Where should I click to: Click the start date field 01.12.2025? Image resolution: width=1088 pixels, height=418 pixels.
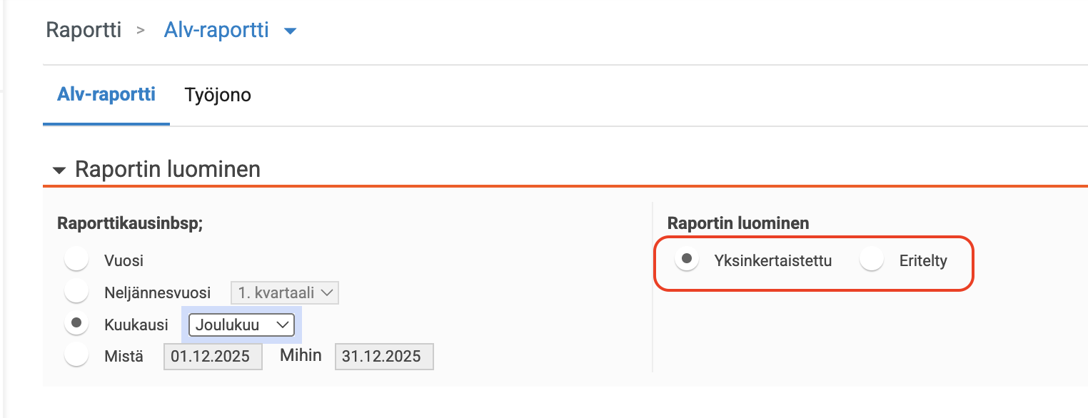point(213,356)
